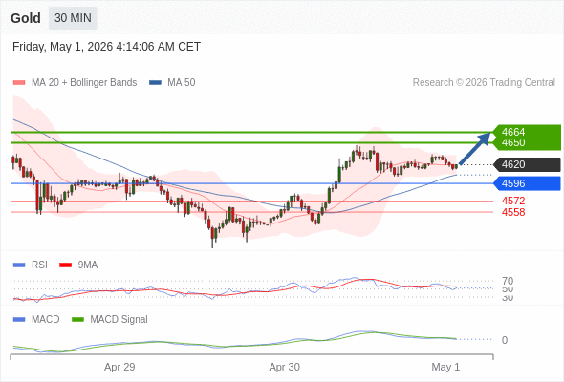This screenshot has width=564, height=382.
Task: Click the MACD Signal legend green swatch
Action: pos(77,320)
